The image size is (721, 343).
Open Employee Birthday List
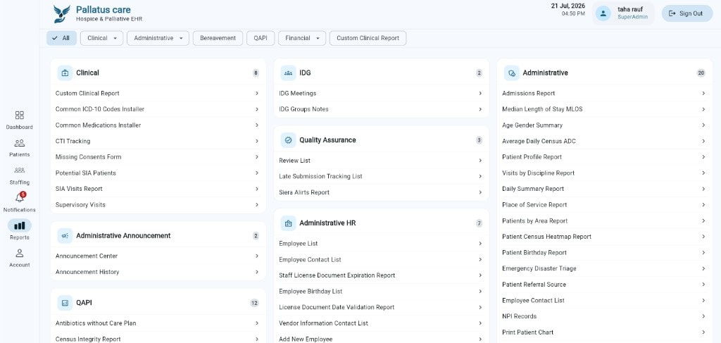[x=381, y=292]
